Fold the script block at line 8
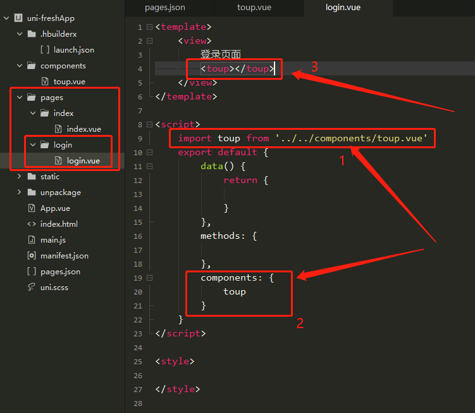The image size is (475, 413). click(x=149, y=124)
